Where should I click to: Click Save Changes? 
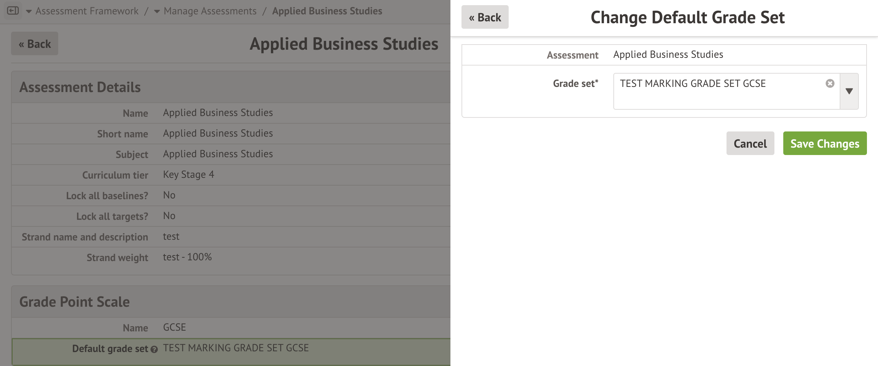825,144
